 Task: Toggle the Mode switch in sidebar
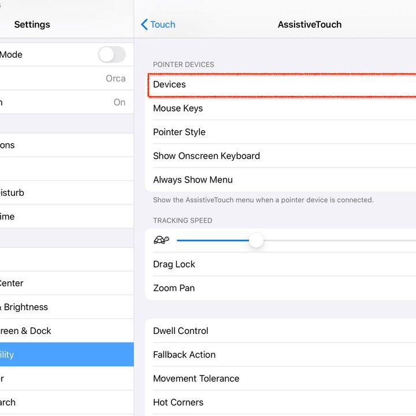[x=112, y=55]
